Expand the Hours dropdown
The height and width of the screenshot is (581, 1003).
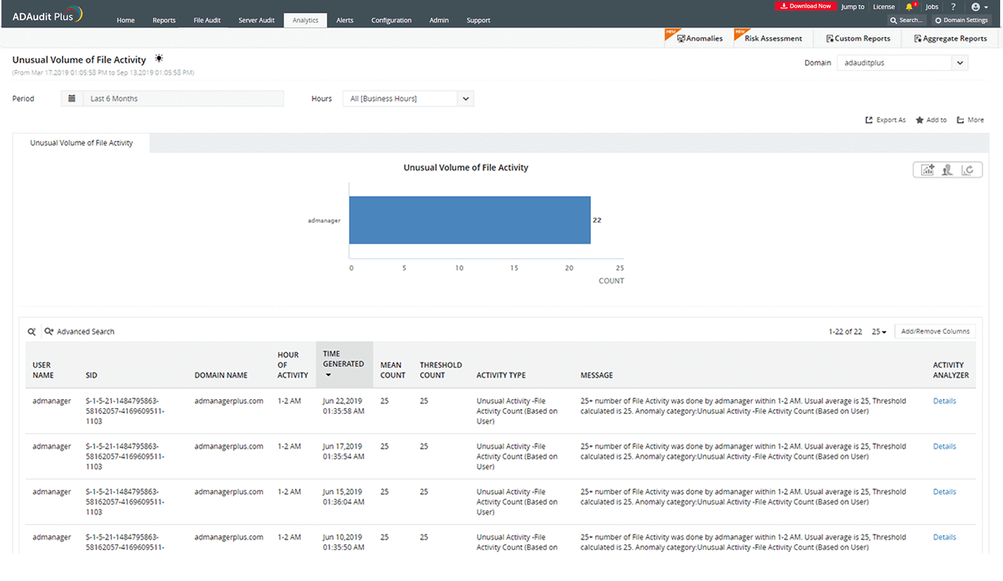point(466,99)
